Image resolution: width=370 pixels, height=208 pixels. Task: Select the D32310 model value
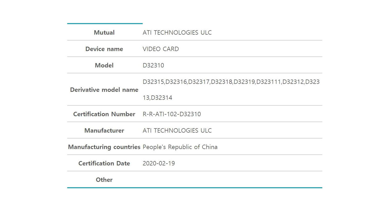point(153,65)
